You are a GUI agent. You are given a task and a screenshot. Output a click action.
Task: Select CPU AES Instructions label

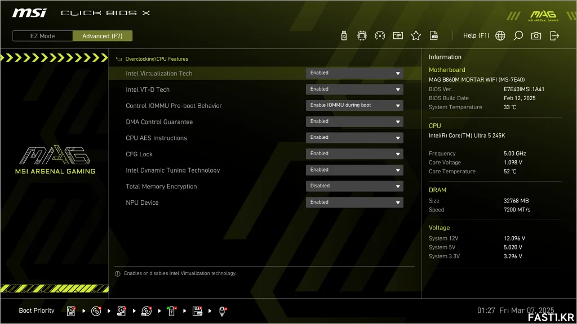(156, 138)
